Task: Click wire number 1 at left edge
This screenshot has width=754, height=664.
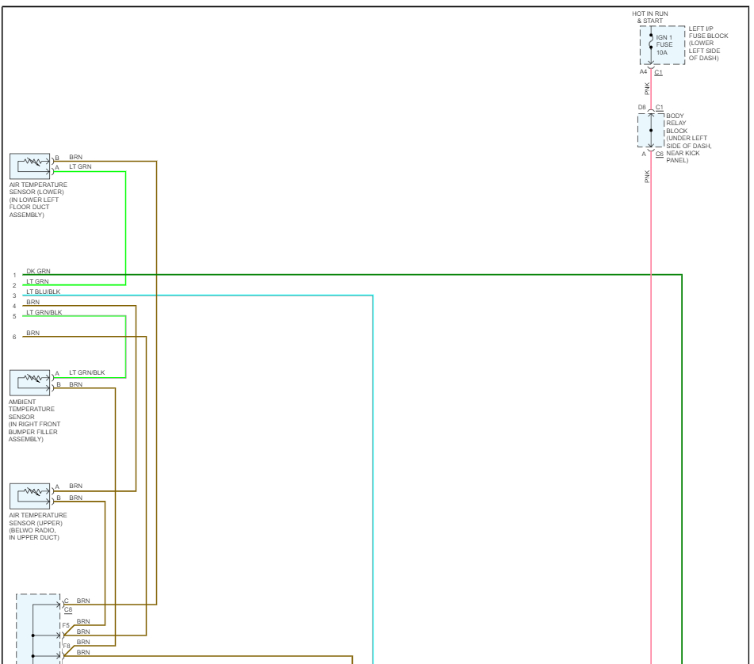Action: (14, 275)
